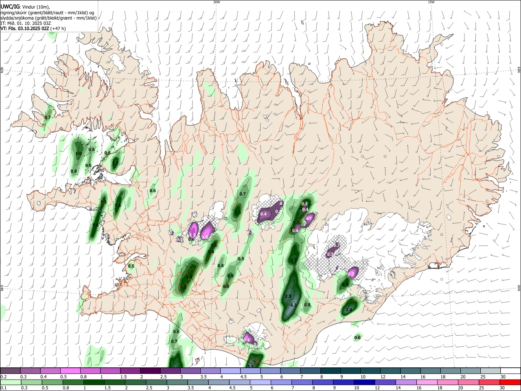Click the deep blue lower-legend swatch between 10 and 12
The width and height of the screenshot is (521, 391).
coord(364,382)
